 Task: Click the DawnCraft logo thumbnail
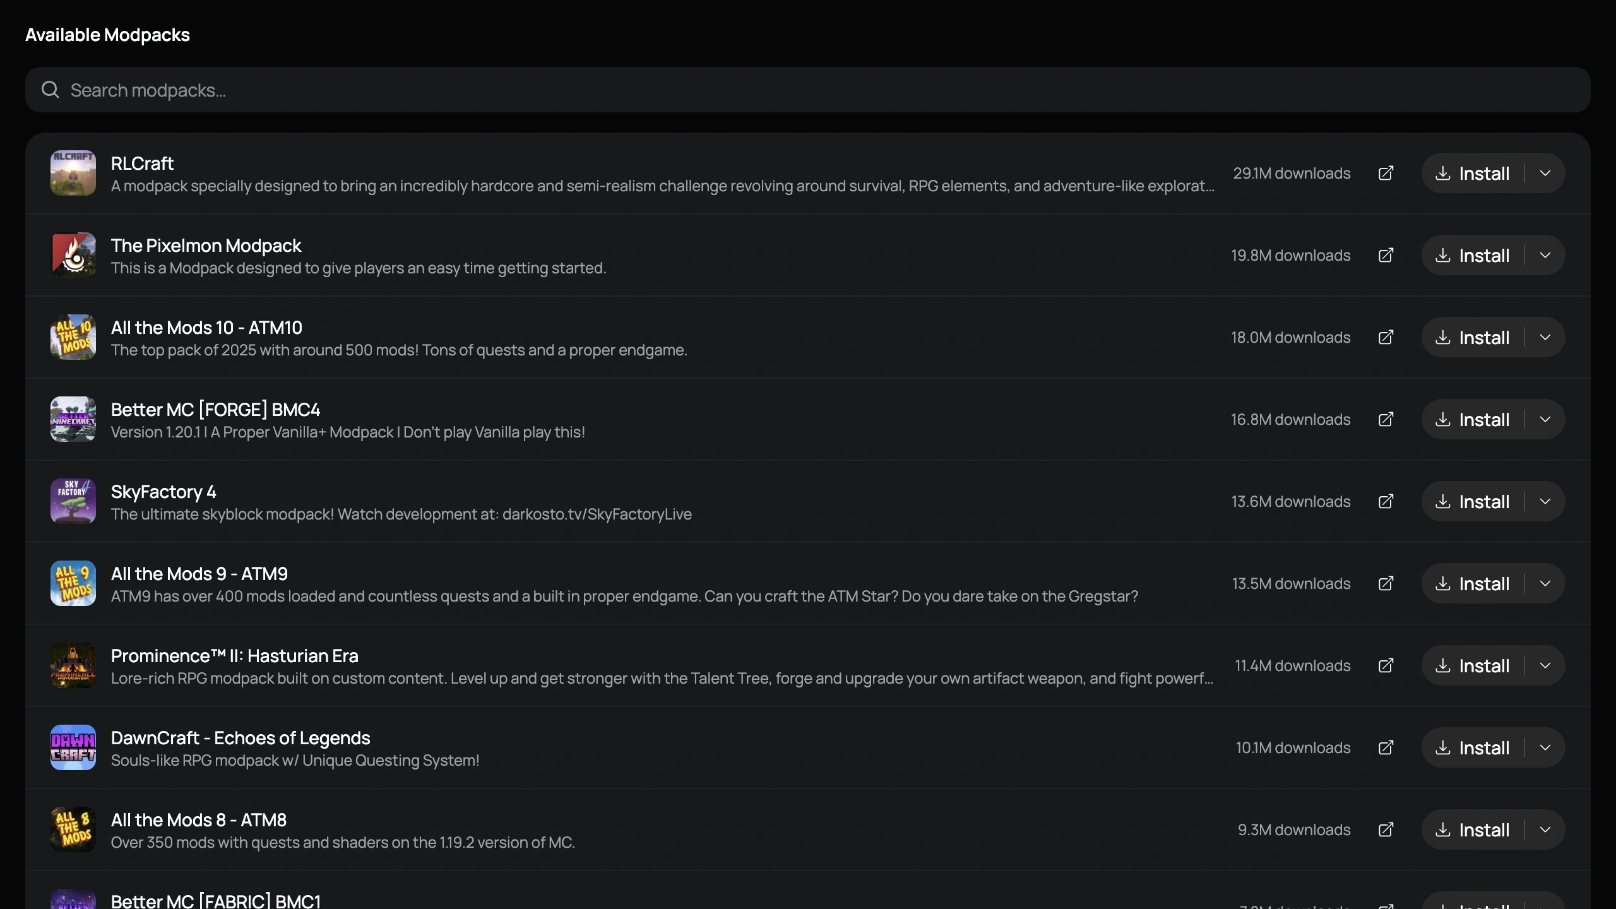pyautogui.click(x=73, y=747)
